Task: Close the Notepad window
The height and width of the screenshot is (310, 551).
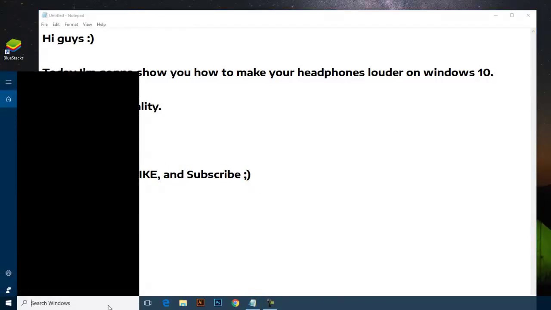Action: (x=528, y=15)
